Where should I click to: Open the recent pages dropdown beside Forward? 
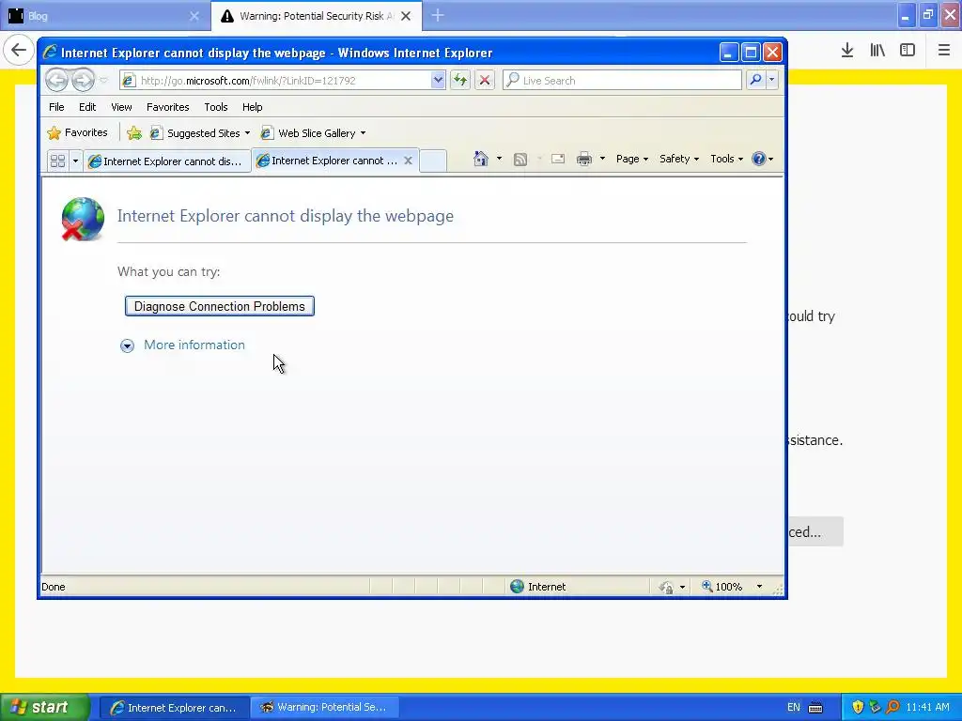pyautogui.click(x=103, y=81)
